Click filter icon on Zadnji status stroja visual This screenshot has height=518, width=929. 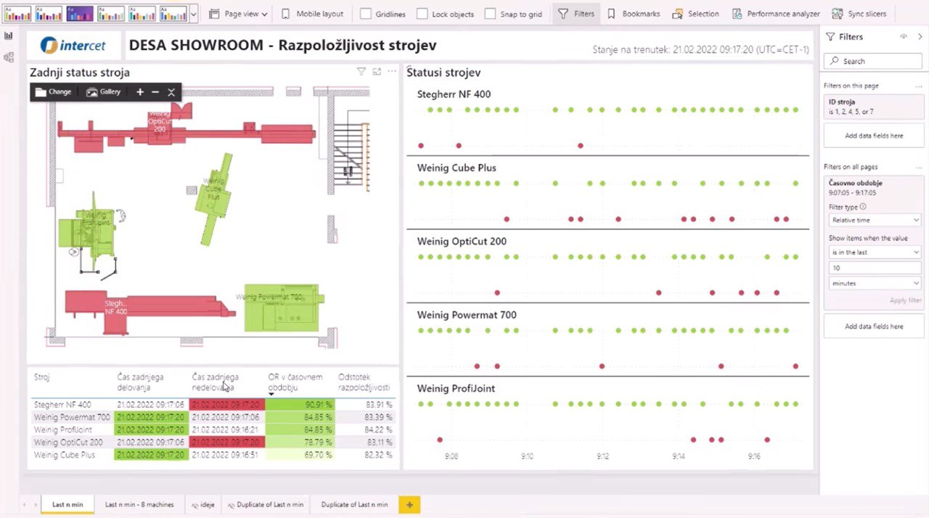point(361,71)
